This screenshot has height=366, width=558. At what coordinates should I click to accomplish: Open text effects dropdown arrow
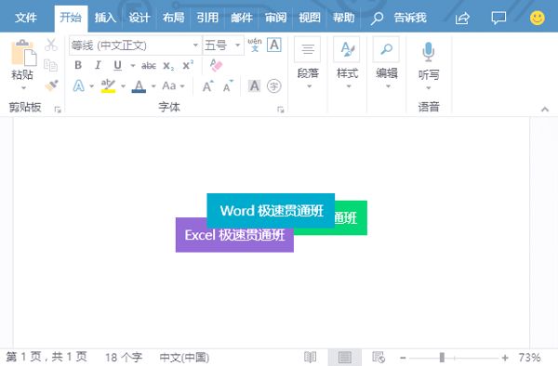pos(91,86)
